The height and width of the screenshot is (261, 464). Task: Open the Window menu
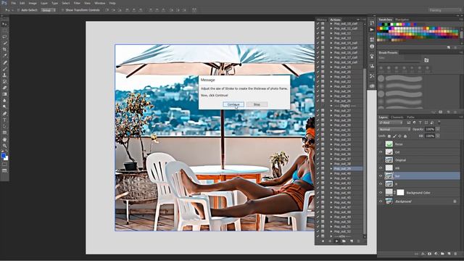pos(100,3)
